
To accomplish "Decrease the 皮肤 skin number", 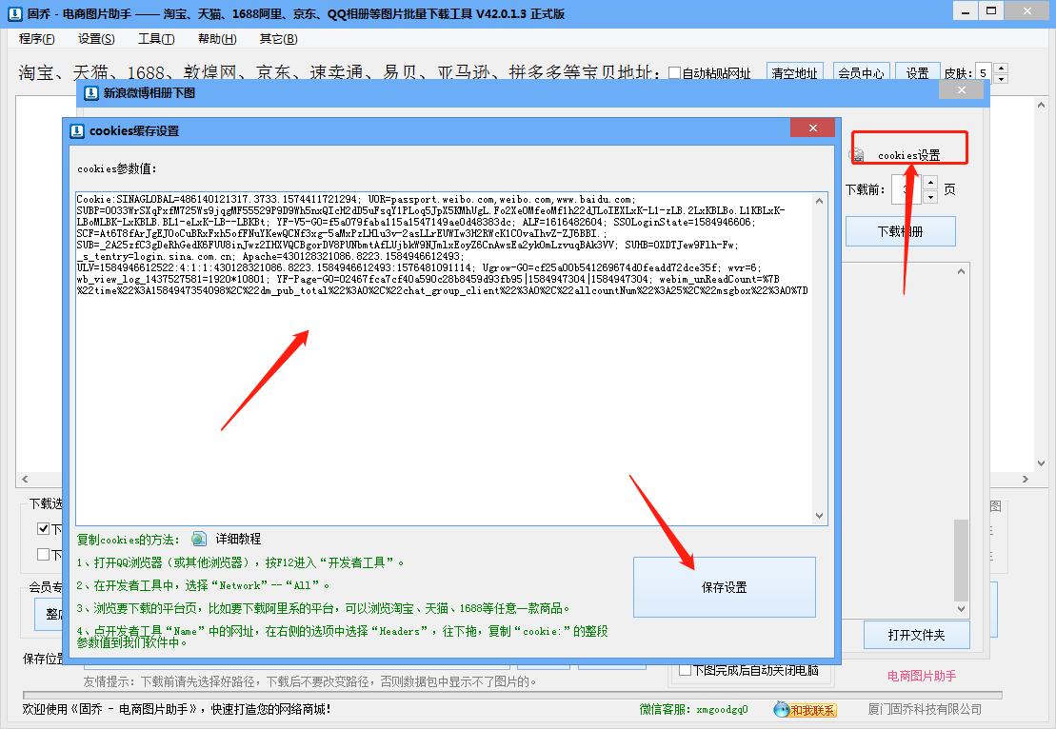I will (x=1001, y=78).
